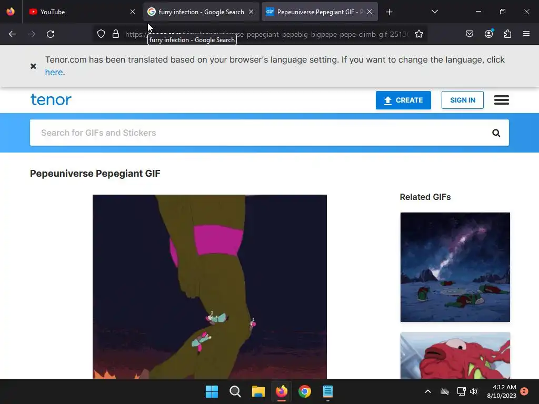Open a new tab with the plus button
Viewport: 539px width, 404px height.
389,12
